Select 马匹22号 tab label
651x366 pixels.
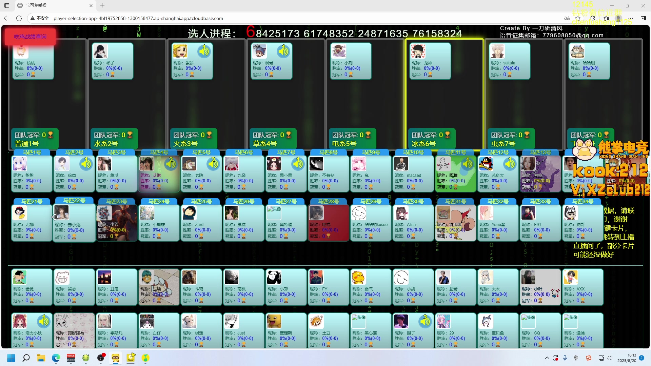click(74, 201)
